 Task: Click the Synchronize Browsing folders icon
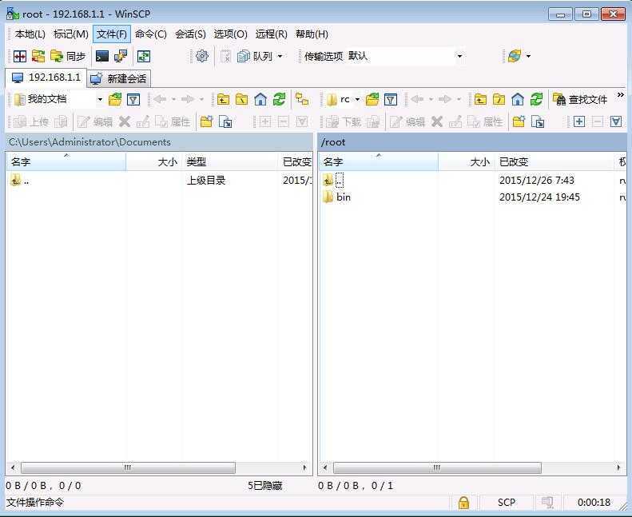[38, 56]
